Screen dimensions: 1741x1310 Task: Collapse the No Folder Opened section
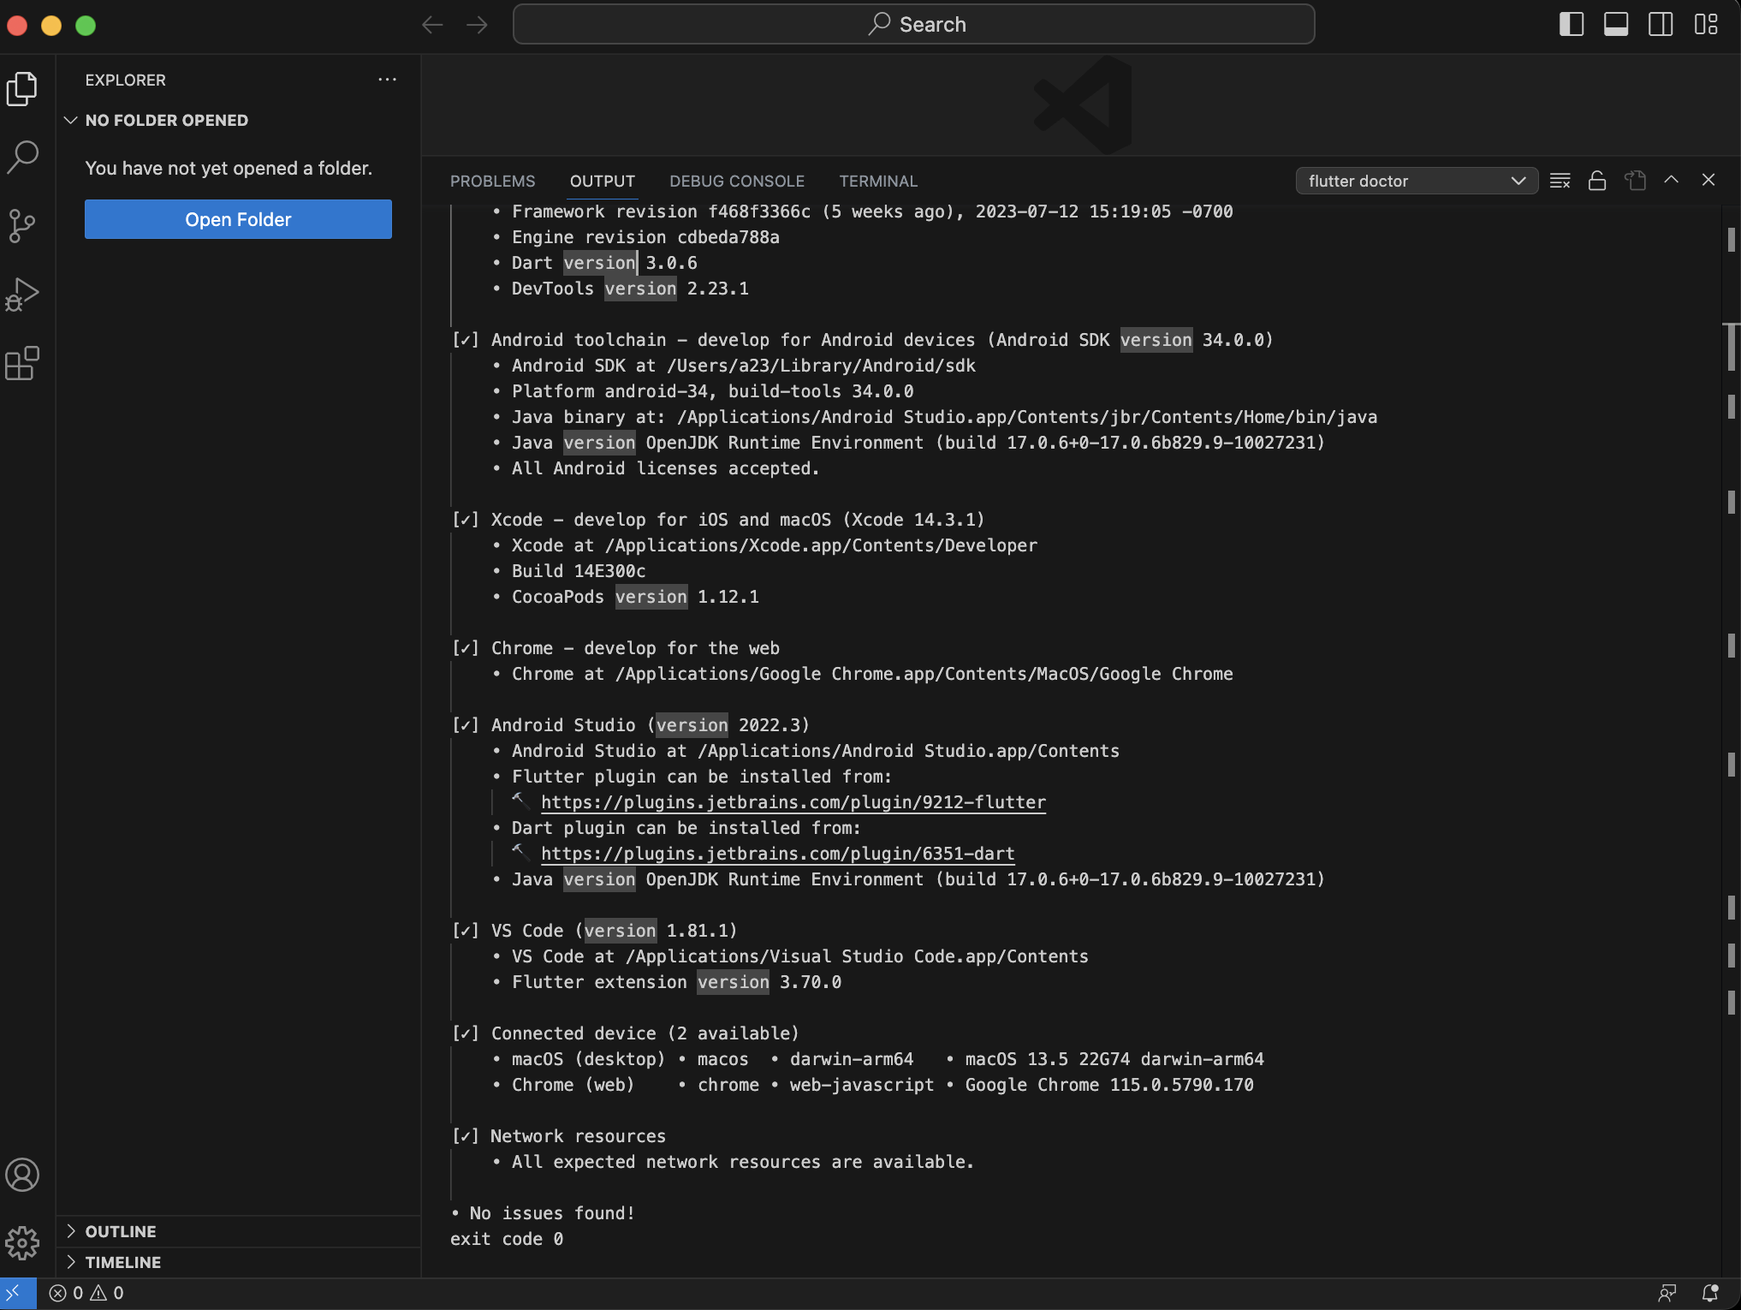[x=239, y=121]
